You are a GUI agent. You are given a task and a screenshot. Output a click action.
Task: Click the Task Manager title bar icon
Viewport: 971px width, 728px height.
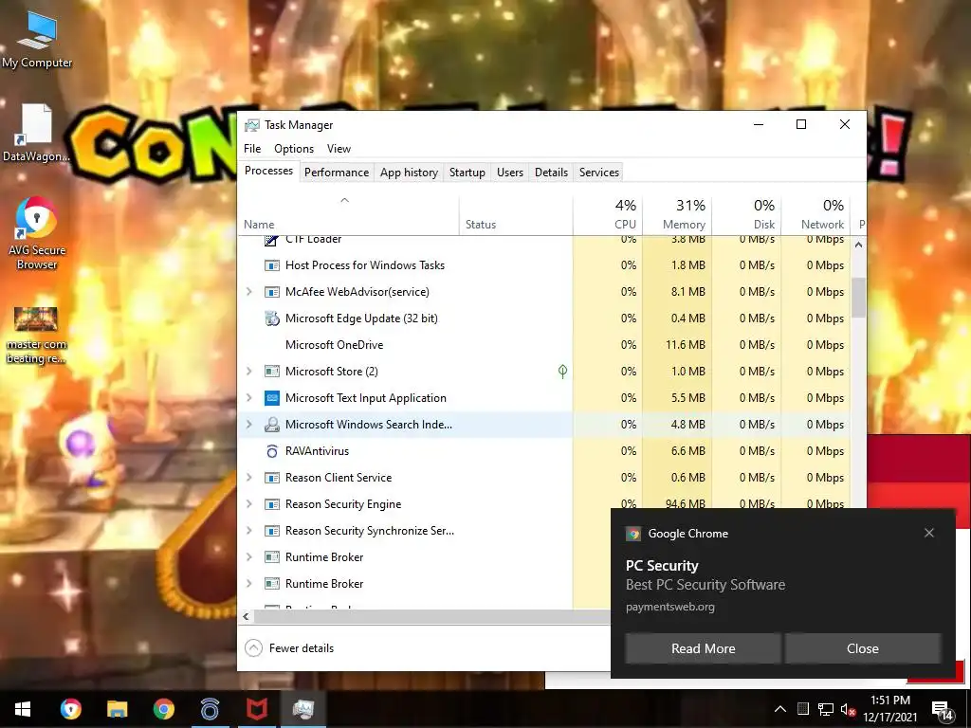252,125
